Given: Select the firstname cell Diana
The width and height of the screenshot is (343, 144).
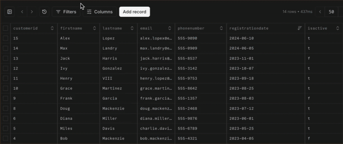Looking at the screenshot, I should 79,119.
